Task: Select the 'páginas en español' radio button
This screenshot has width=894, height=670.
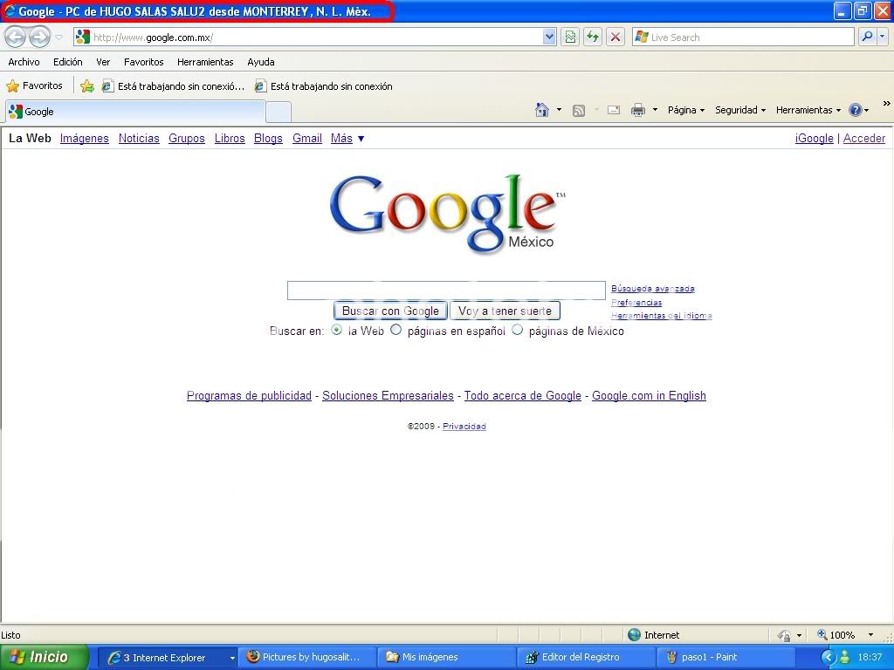Action: 395,330
